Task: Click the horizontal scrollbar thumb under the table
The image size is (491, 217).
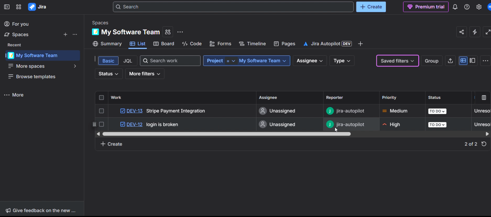Action: [x=226, y=134]
